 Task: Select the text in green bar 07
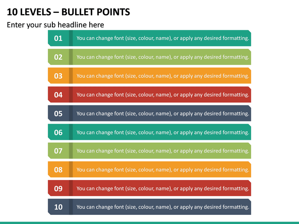pyautogui.click(x=163, y=151)
